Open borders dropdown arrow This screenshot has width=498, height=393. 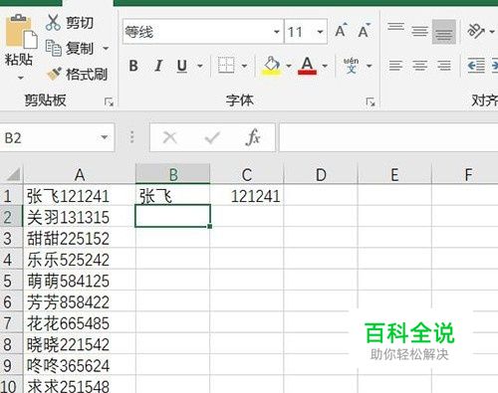(244, 66)
